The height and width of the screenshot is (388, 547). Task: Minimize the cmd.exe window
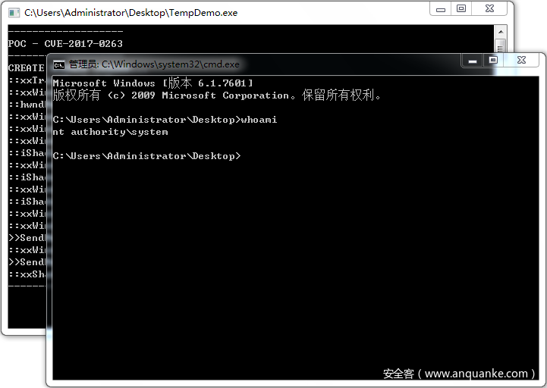coord(473,61)
